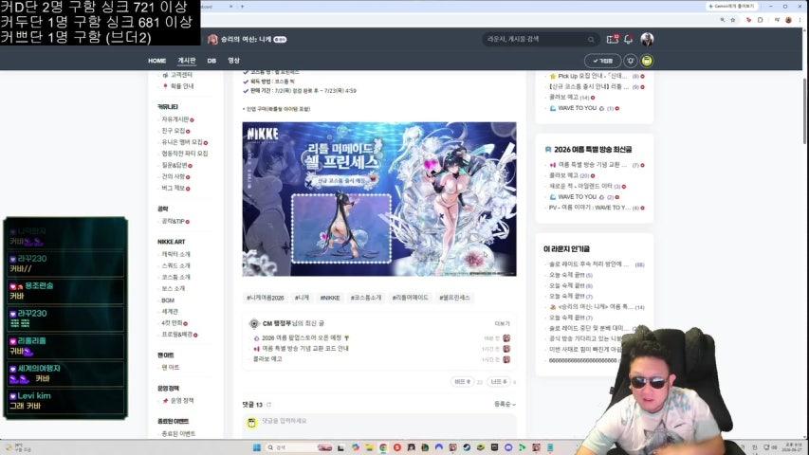Focus the 댓글을 입력하세요 comment field
Image resolution: width=809 pixels, height=455 pixels.
(379, 424)
